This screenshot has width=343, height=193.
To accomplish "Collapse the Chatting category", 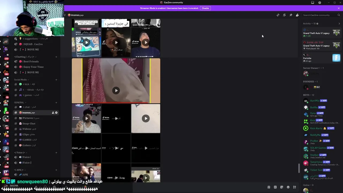I will coord(25,57).
